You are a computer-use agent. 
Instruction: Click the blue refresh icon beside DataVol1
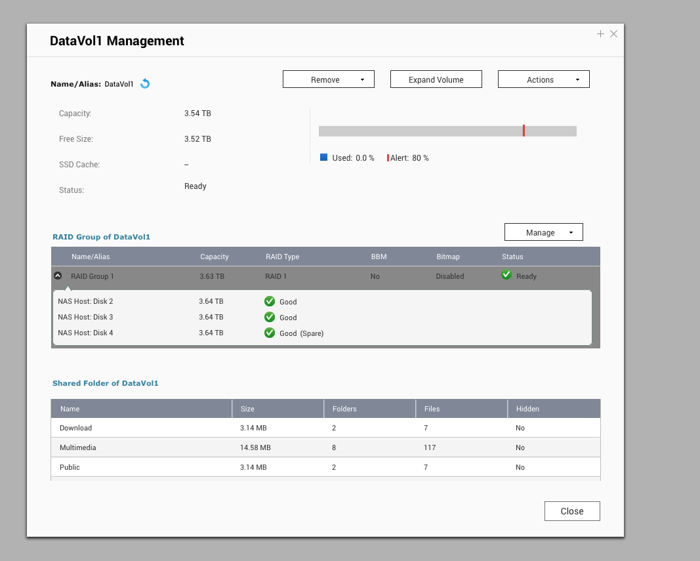point(145,84)
